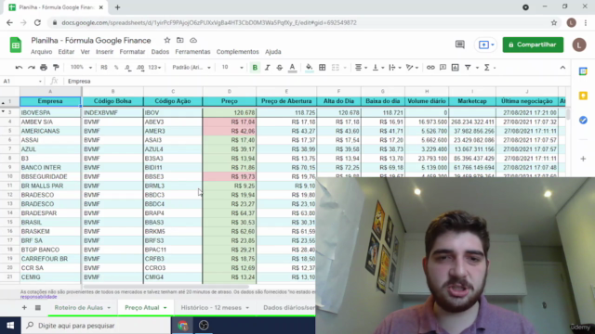Screen dimensions: 595x334
Task: Insert a chart
Action: click(455, 68)
